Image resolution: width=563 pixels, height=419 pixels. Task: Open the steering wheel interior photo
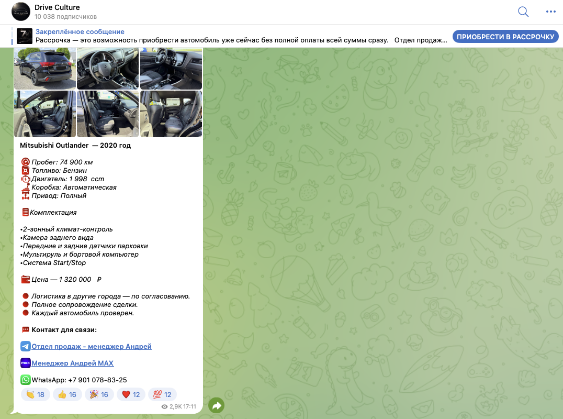pyautogui.click(x=108, y=68)
